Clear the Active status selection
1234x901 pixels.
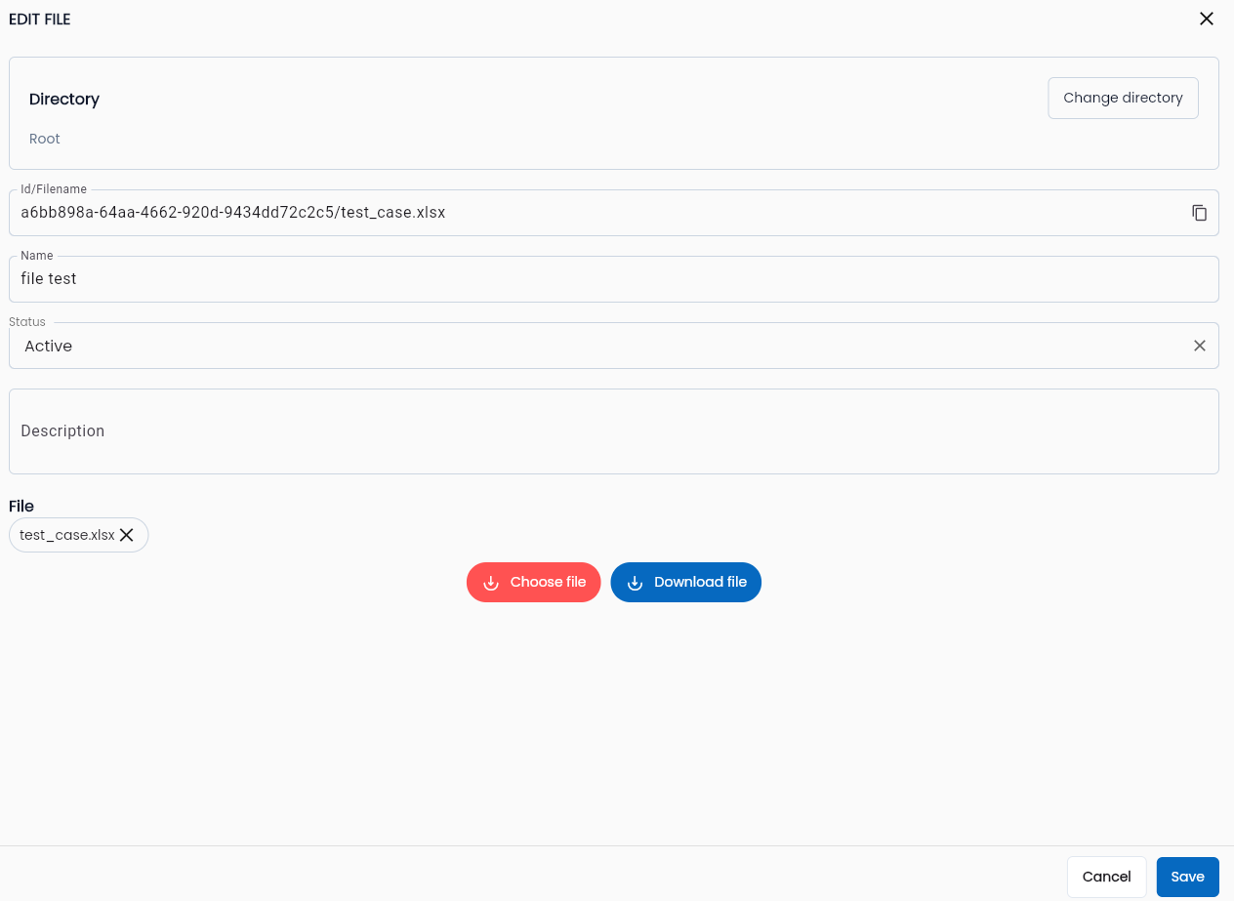(x=1200, y=346)
